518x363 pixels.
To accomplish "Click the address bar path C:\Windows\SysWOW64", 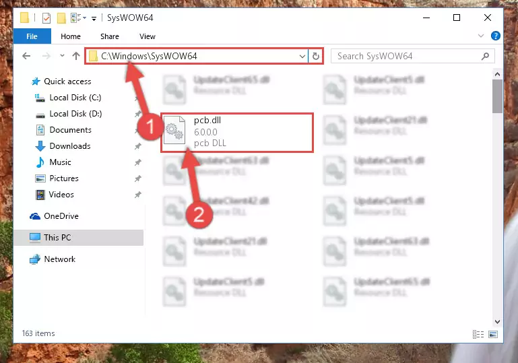I will [149, 56].
